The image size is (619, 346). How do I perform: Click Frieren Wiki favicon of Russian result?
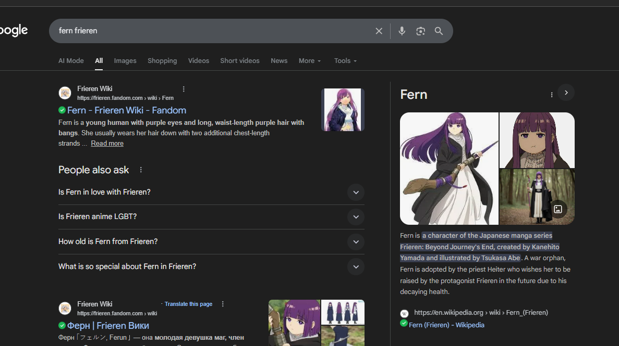tap(65, 308)
